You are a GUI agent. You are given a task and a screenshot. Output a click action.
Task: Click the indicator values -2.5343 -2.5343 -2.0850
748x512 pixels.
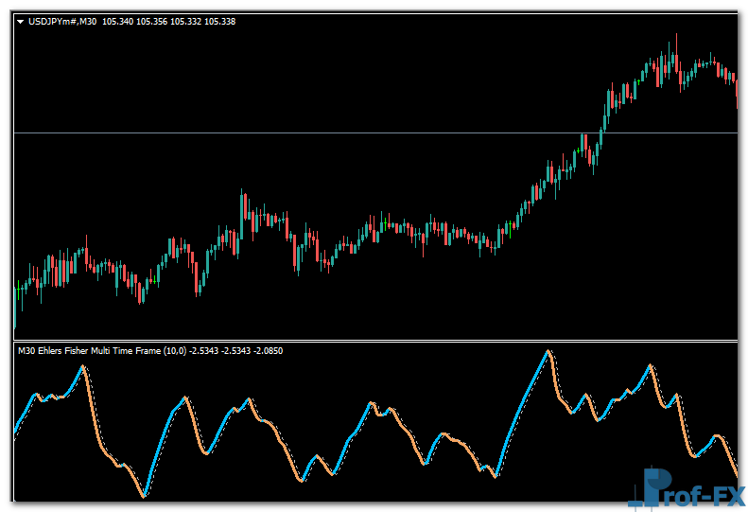(x=235, y=351)
